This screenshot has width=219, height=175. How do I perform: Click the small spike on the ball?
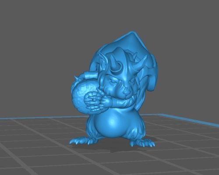[x=76, y=77]
